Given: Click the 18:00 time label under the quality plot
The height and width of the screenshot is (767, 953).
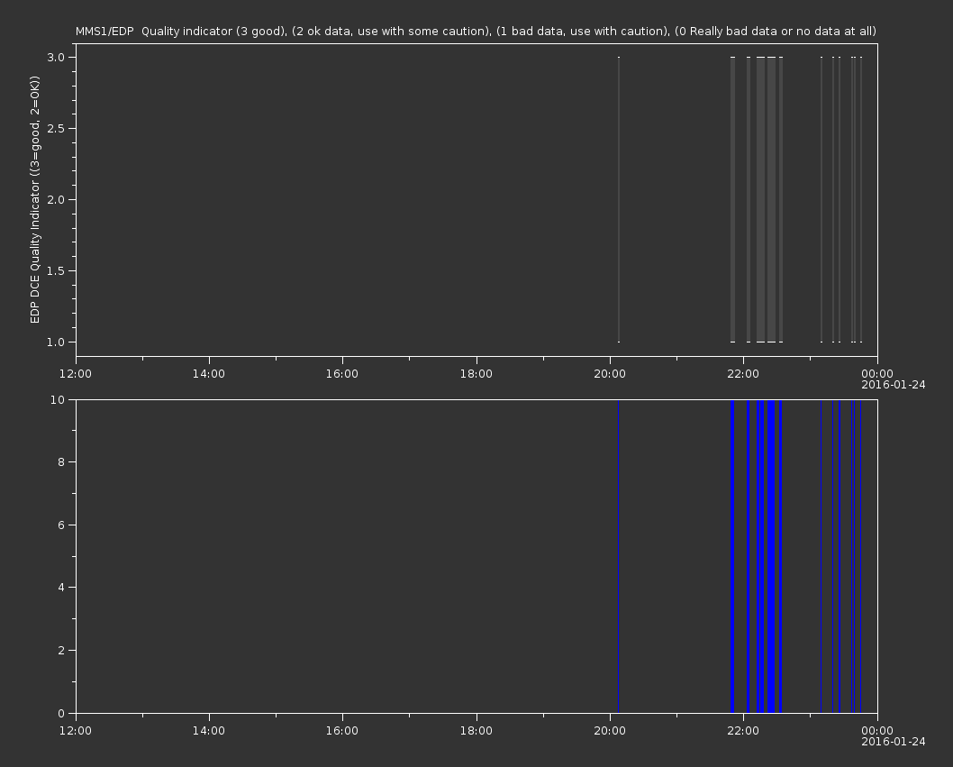Looking at the screenshot, I should 476,373.
